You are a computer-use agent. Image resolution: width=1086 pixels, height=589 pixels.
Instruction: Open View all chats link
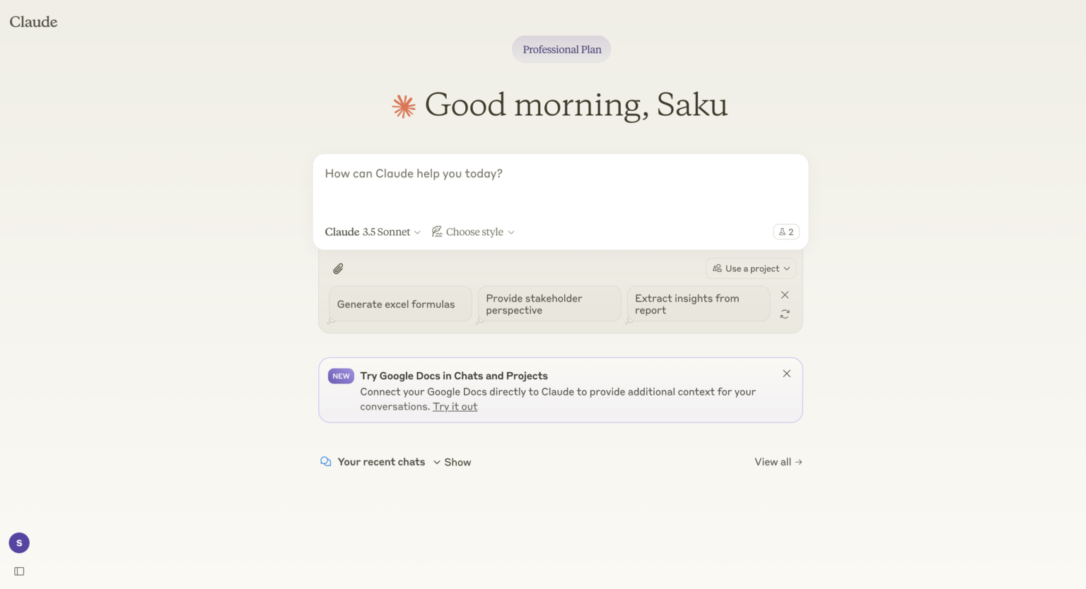pyautogui.click(x=778, y=462)
